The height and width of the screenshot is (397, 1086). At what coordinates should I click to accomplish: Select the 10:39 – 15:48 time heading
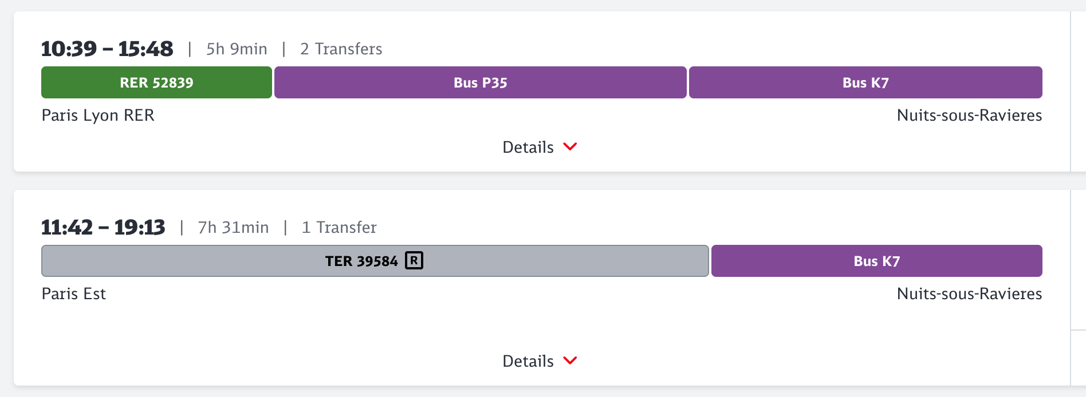tap(107, 49)
